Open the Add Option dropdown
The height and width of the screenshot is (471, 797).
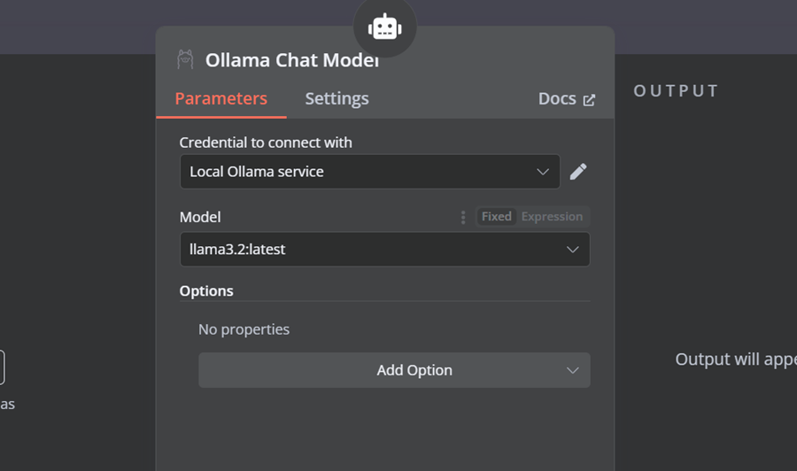pyautogui.click(x=394, y=370)
